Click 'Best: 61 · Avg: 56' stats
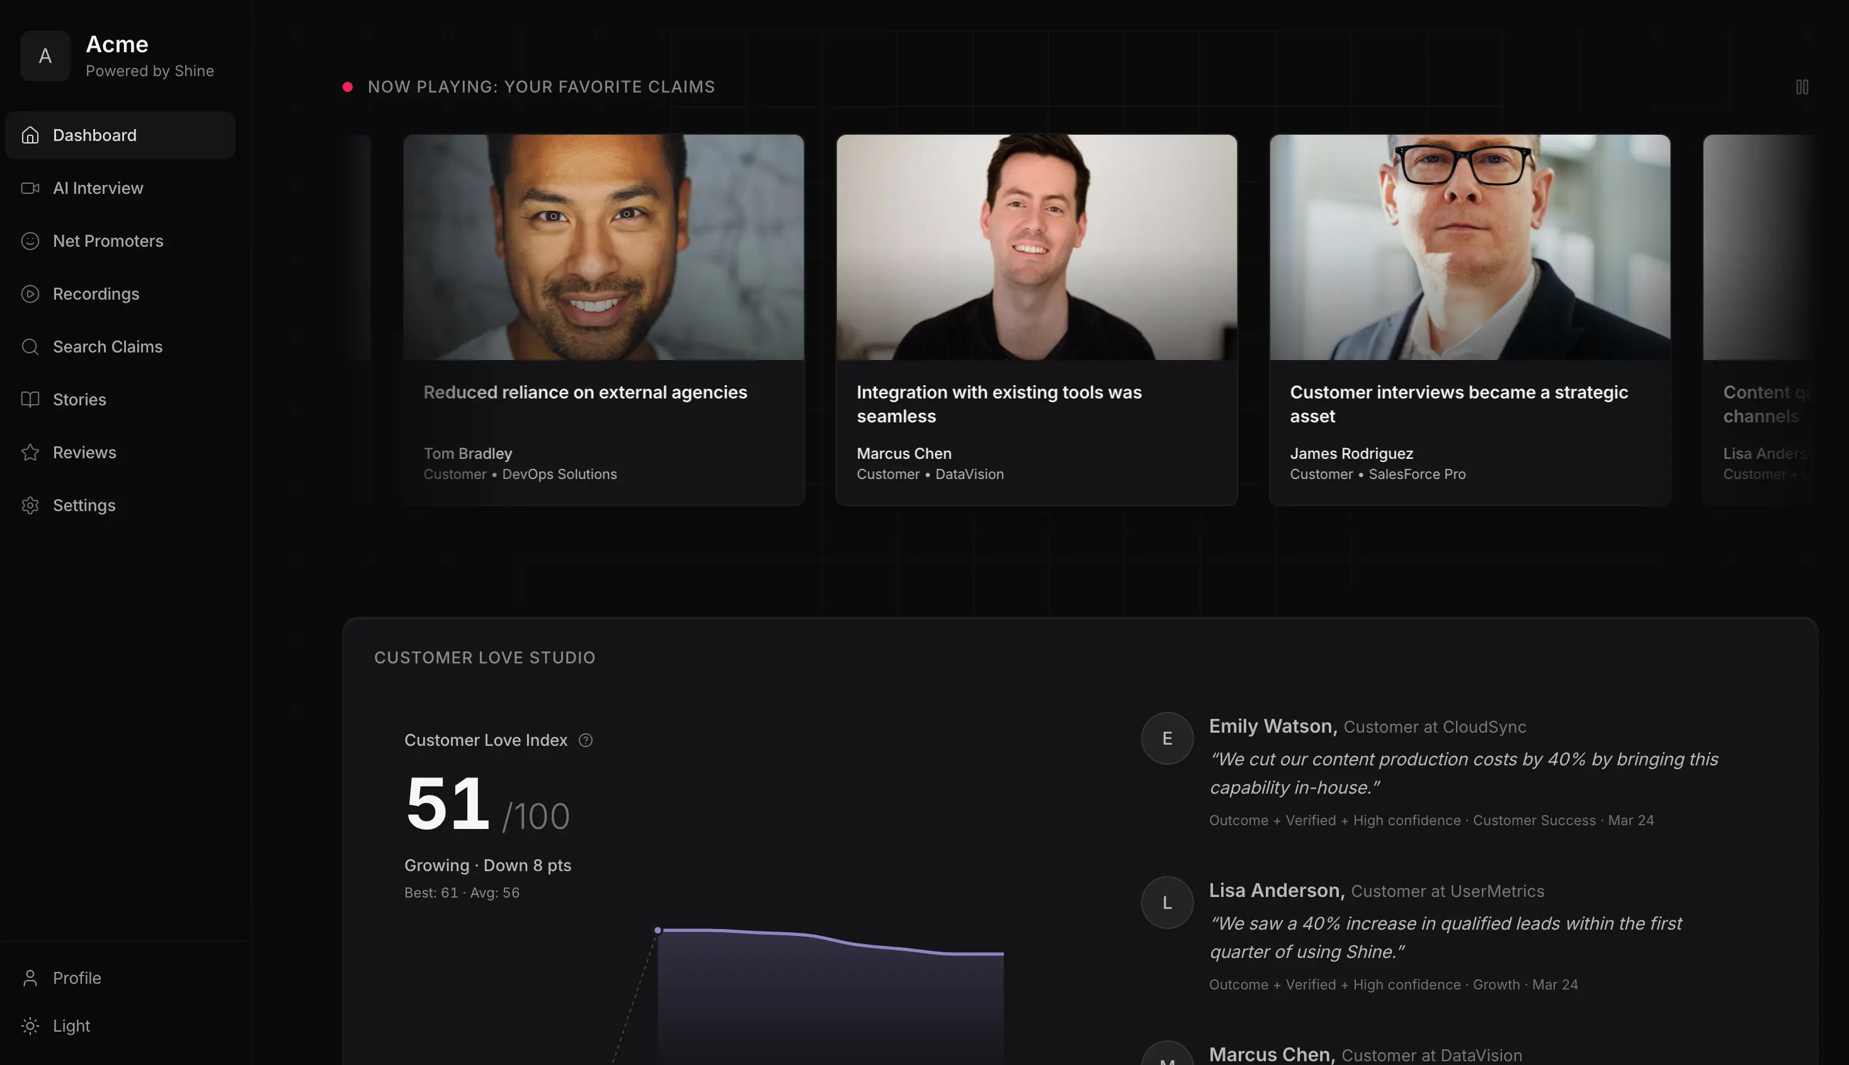The height and width of the screenshot is (1065, 1849). (462, 893)
